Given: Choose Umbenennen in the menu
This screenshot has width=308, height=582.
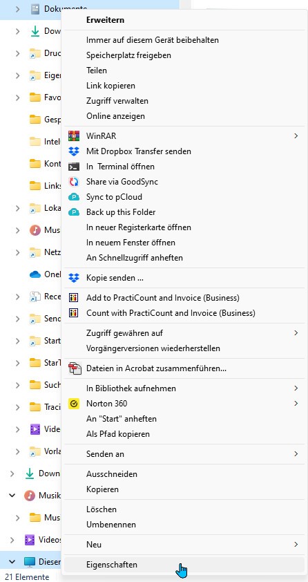Looking at the screenshot, I should [x=110, y=525].
